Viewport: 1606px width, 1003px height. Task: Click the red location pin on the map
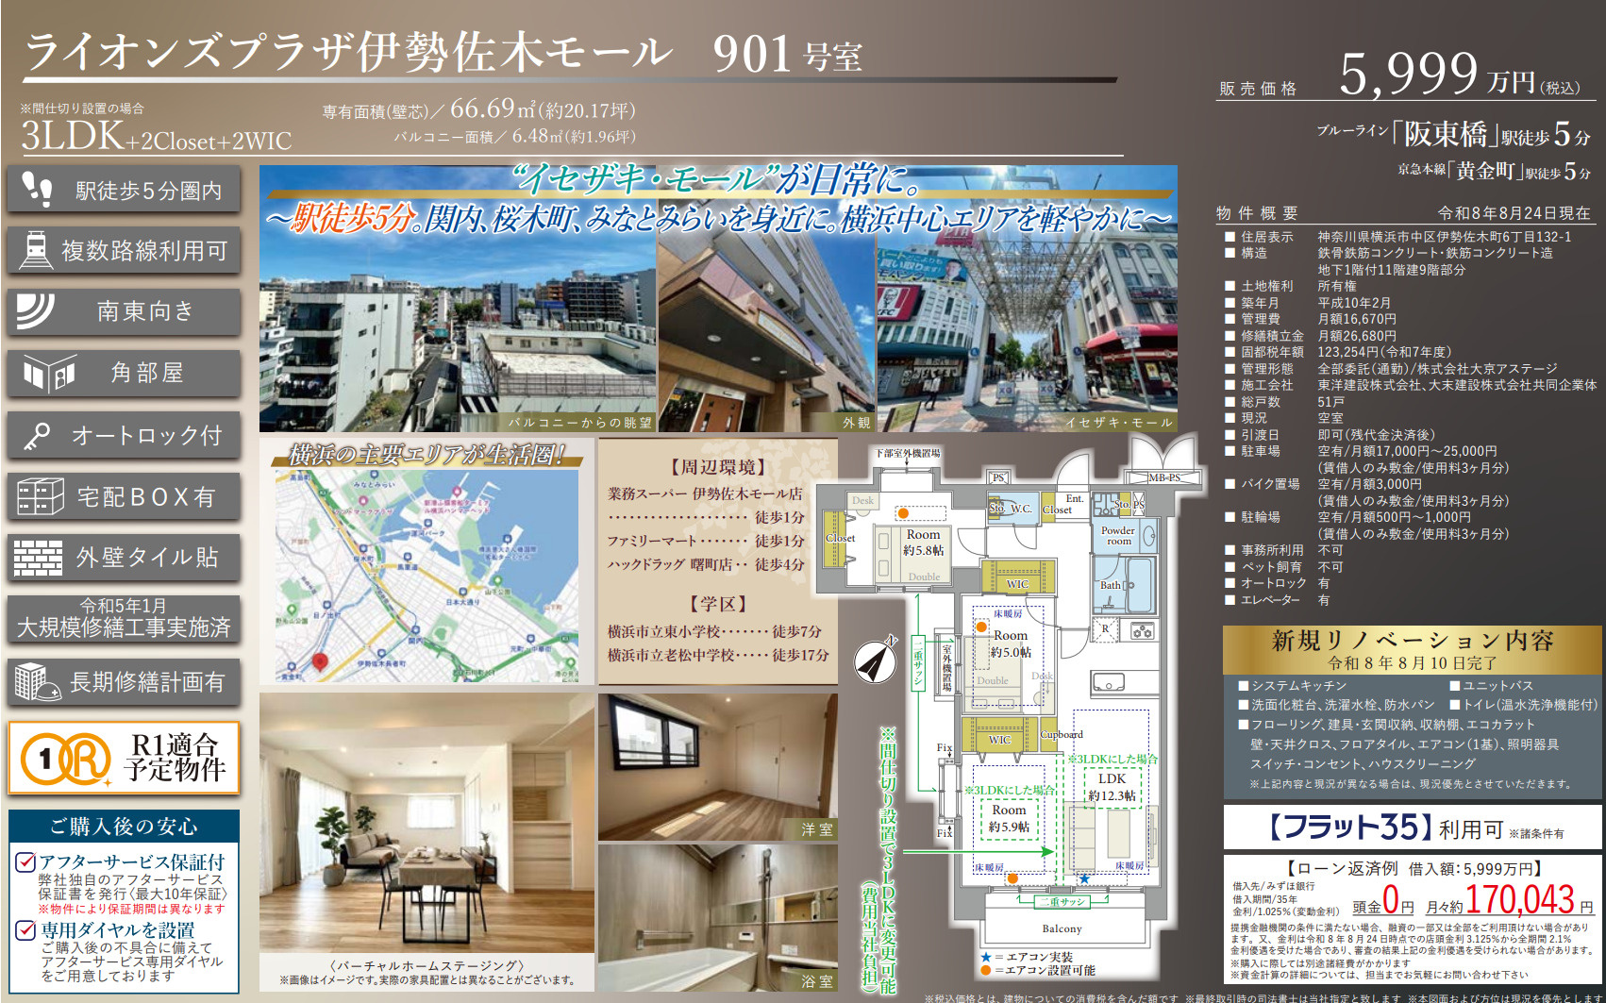pyautogui.click(x=320, y=662)
